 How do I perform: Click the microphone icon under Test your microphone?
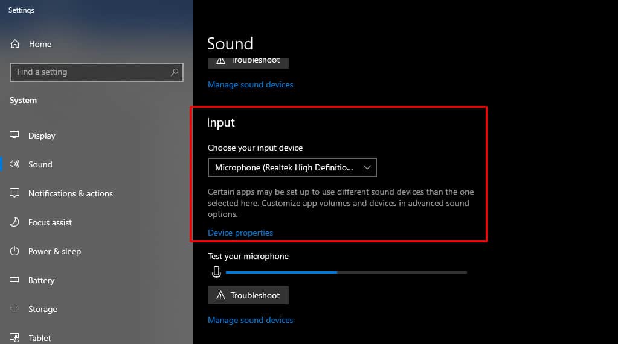(x=216, y=272)
